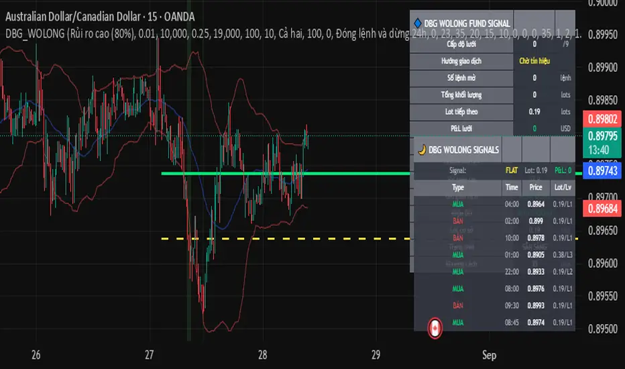Click date label 29 on time axis
This screenshot has width=625, height=369.
tap(376, 355)
